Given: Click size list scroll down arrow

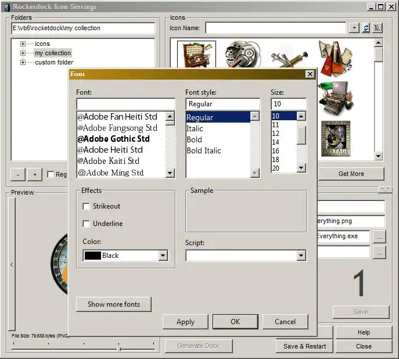Looking at the screenshot, I should [301, 168].
